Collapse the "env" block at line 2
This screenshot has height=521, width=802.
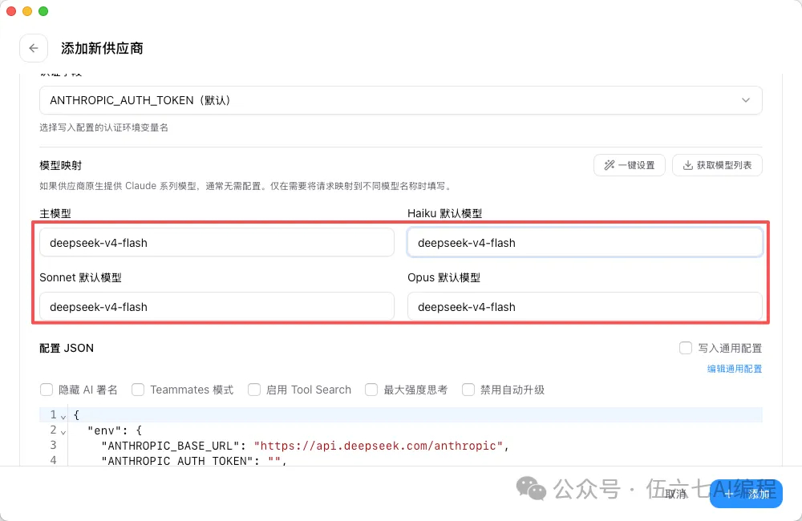(63, 431)
